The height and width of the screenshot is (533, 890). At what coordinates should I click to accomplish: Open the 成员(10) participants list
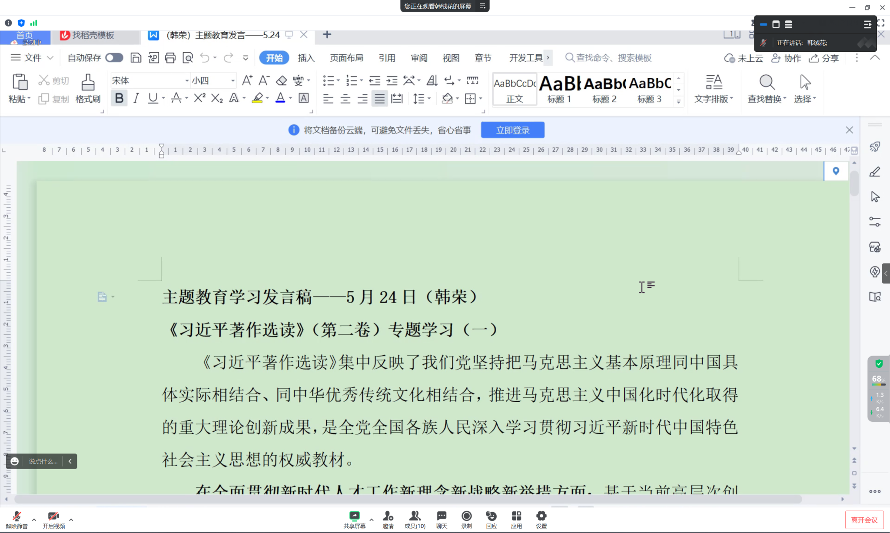pos(415,520)
